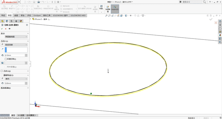Open Appearances and Scenes in the task pane
Screen dimensions: 222x119
[220, 35]
